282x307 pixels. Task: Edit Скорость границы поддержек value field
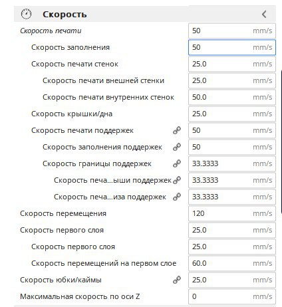point(232,163)
